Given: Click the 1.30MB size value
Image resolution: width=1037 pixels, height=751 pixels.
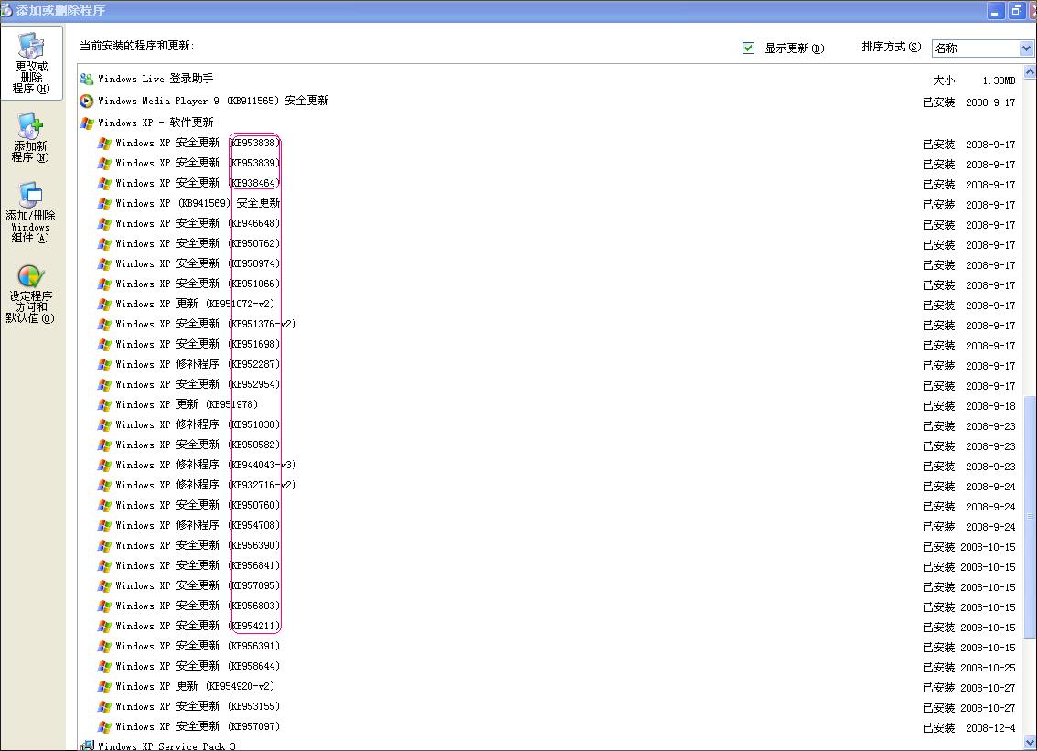Looking at the screenshot, I should 999,80.
